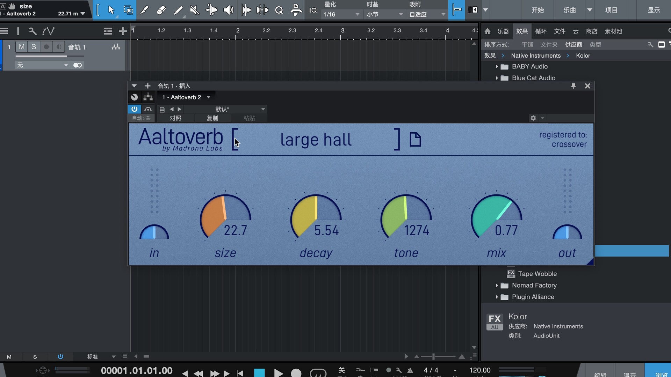The image size is (671, 377).
Task: Open the 乐曲 menu at top
Action: 570,10
